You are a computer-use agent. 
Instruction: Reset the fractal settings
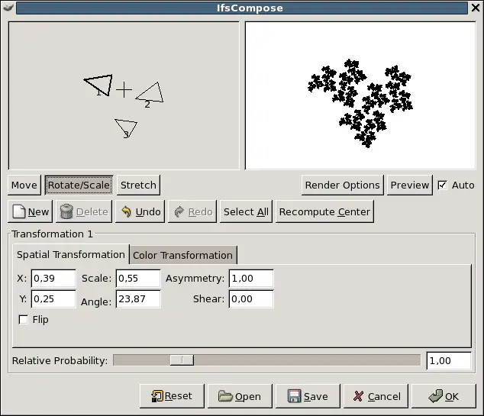pos(171,396)
